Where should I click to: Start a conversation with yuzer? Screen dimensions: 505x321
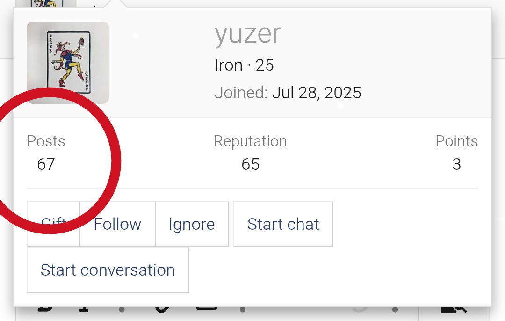108,270
